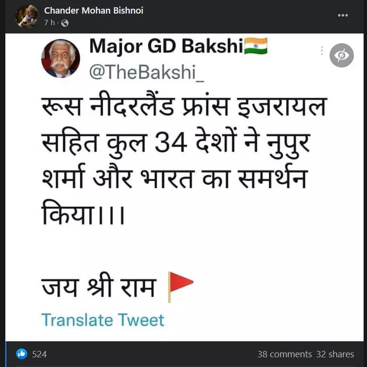The image size is (367, 367).
Task: Open the embedded tweet image
Action: tap(184, 187)
